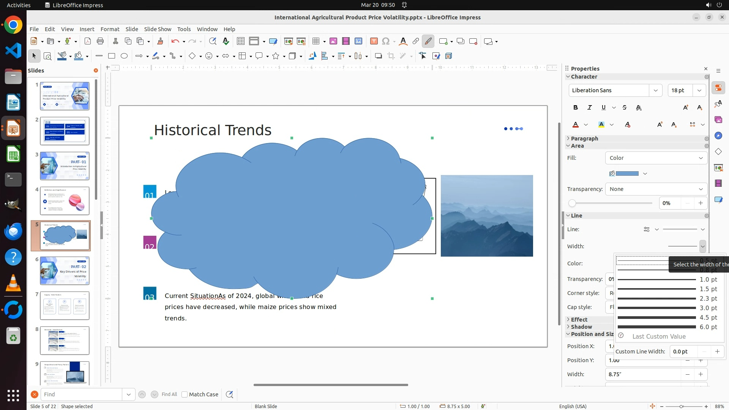Select the Rectangle drawing tool
The width and height of the screenshot is (729, 410).
(x=112, y=56)
